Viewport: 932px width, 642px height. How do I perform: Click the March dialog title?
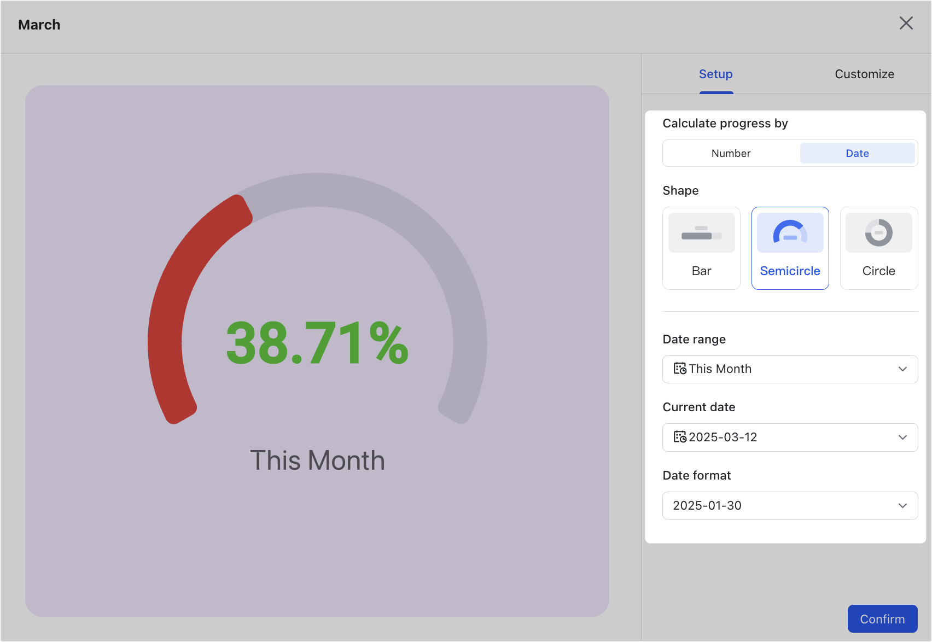(39, 25)
